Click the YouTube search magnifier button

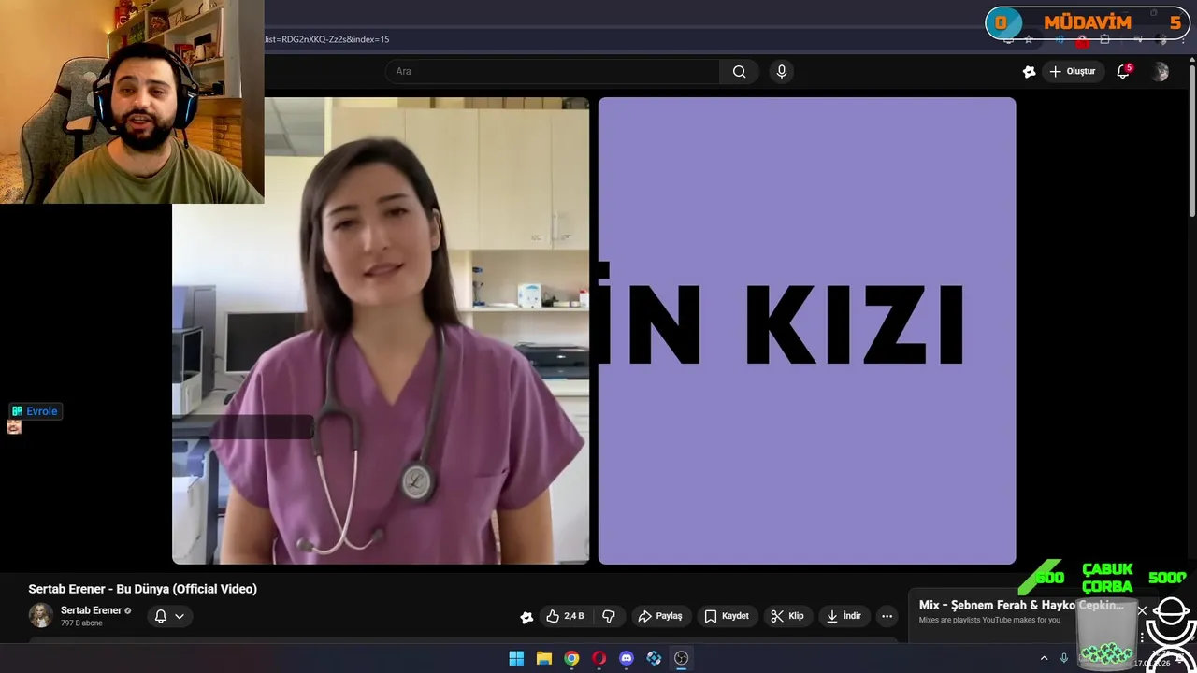point(739,71)
